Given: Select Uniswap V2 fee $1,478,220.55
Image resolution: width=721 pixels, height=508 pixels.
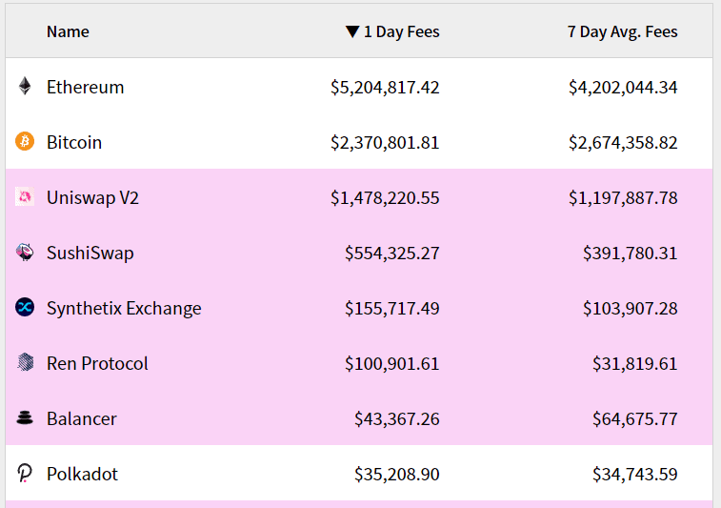Looking at the screenshot, I should click(385, 198).
